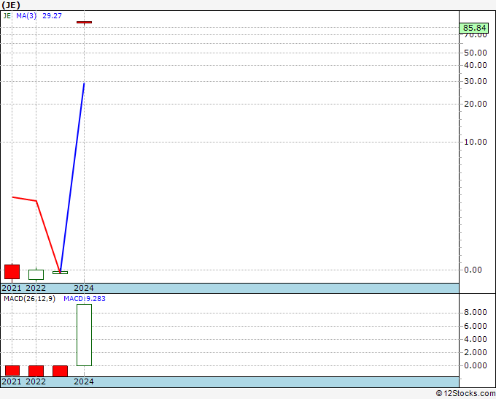Click the 85.84 current price tag
Viewport: 496px width, 399px height.
[x=474, y=28]
